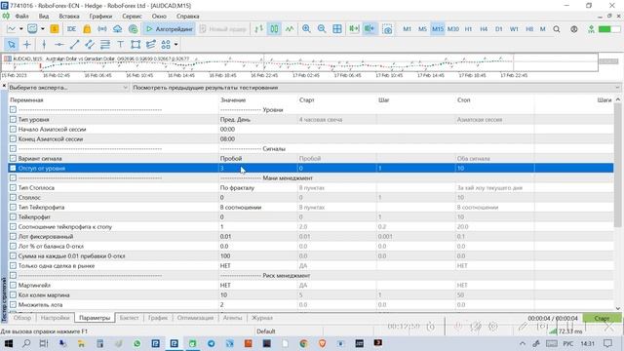Open the search magnifier in toolbar

[x=557, y=29]
